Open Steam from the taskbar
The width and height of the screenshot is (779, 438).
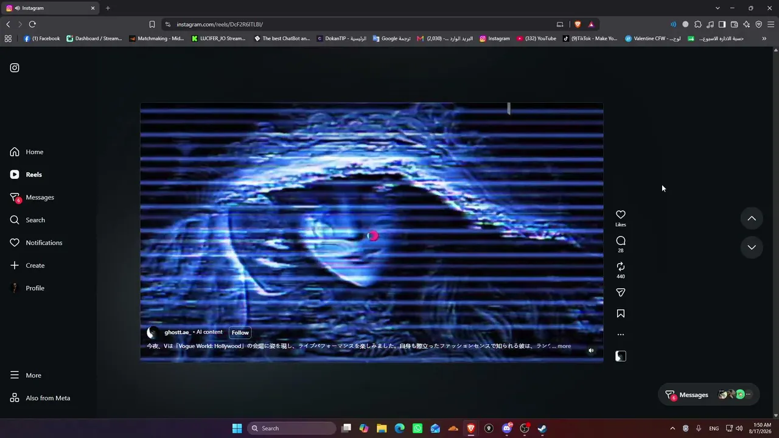click(542, 428)
